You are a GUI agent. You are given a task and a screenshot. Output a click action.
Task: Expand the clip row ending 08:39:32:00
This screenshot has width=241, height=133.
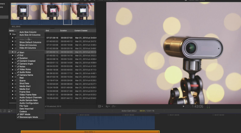coord(13,73)
